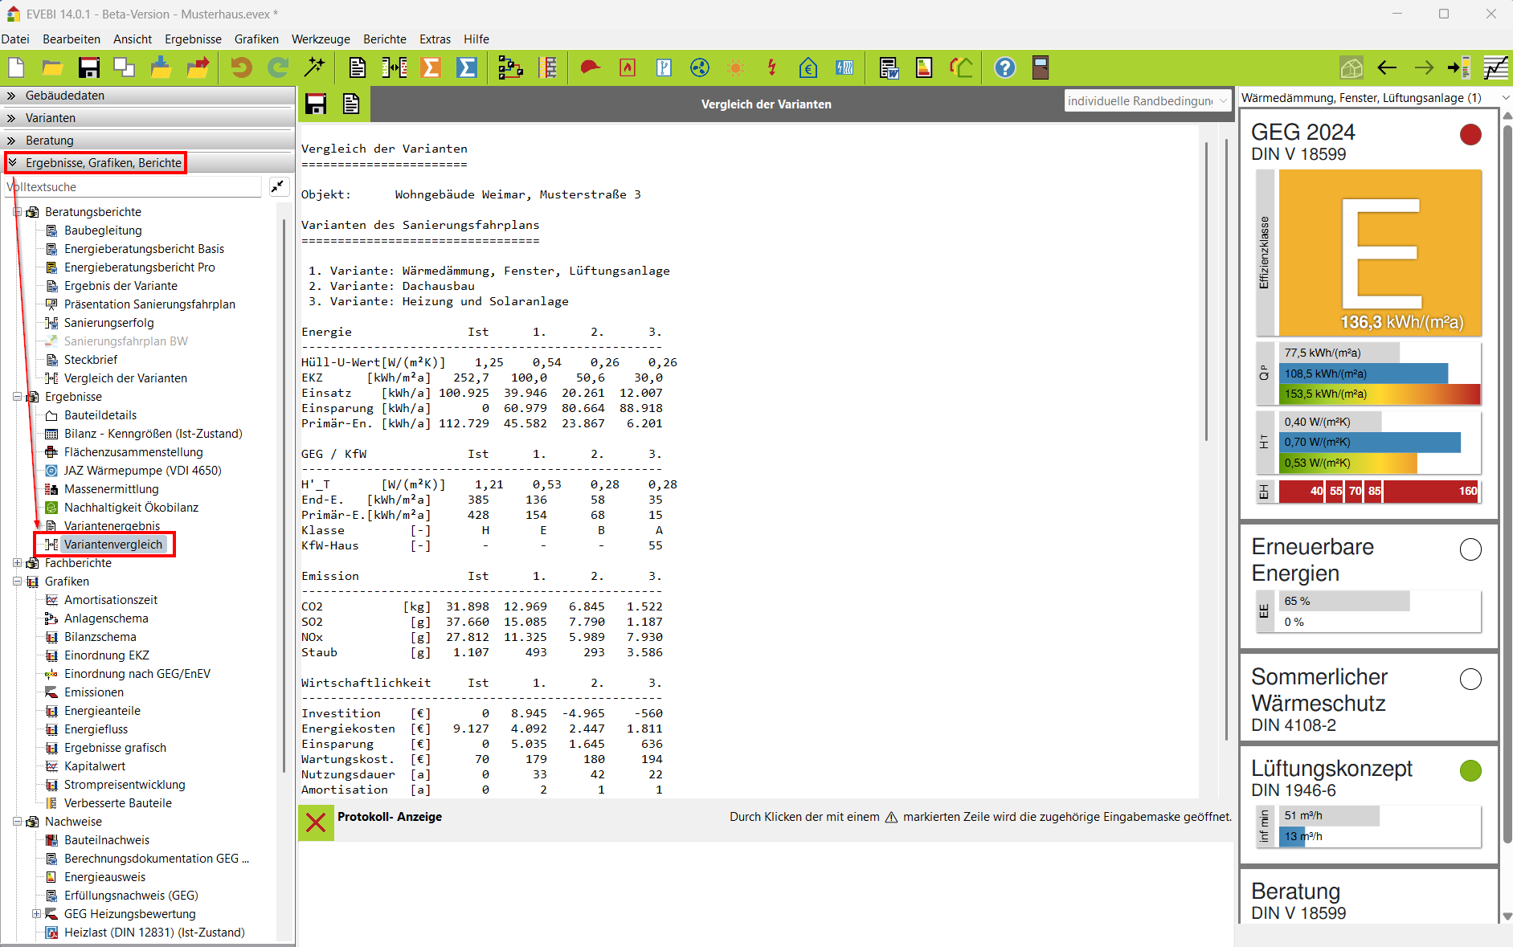Click the orange sun toolbar icon
Screen dimensions: 1513x947
coord(735,68)
